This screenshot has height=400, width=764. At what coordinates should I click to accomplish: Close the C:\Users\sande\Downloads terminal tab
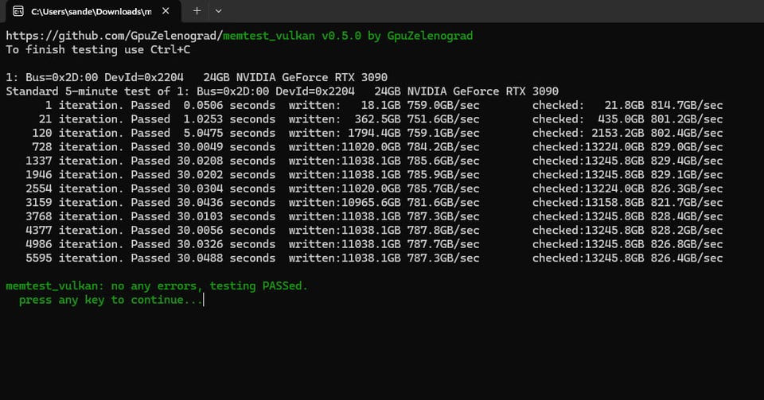point(166,10)
